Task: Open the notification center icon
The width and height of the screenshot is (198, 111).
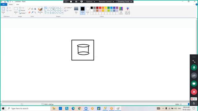Action: [194, 108]
